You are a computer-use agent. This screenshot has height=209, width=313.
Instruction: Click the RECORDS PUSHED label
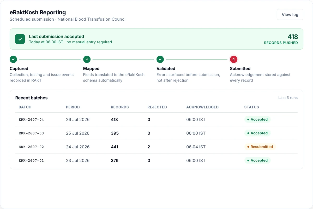click(281, 43)
